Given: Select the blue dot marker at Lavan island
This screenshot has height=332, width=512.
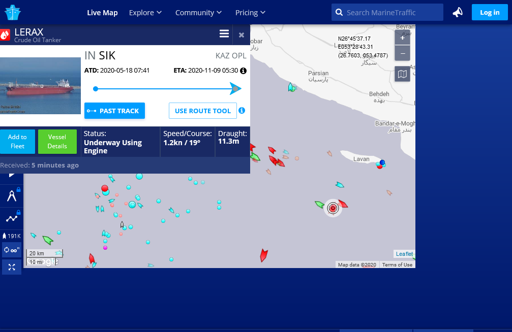Looking at the screenshot, I should click(x=382, y=162).
